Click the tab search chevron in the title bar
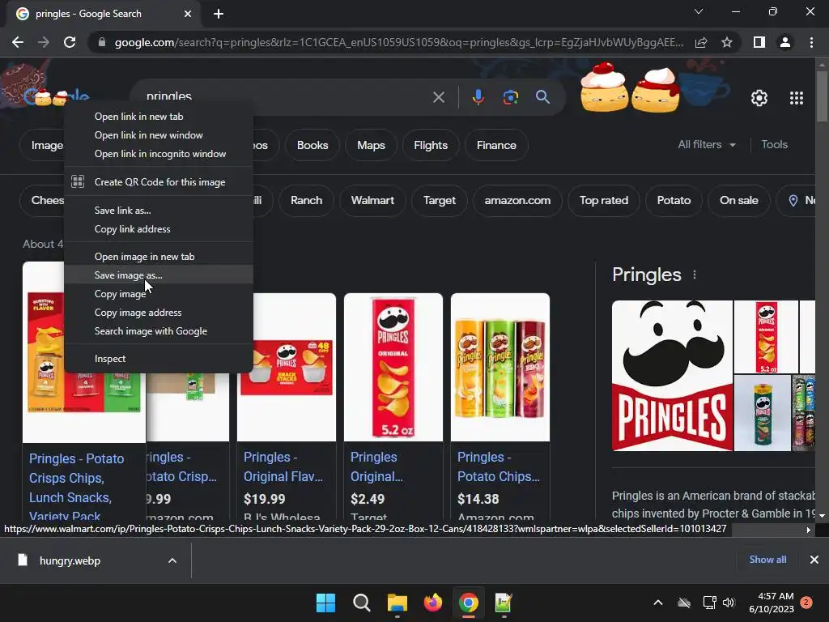This screenshot has width=829, height=622. (x=699, y=11)
